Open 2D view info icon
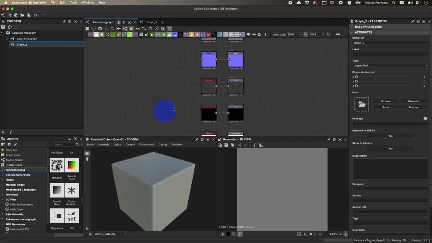Viewport: 432px width, 243px height. point(254,145)
